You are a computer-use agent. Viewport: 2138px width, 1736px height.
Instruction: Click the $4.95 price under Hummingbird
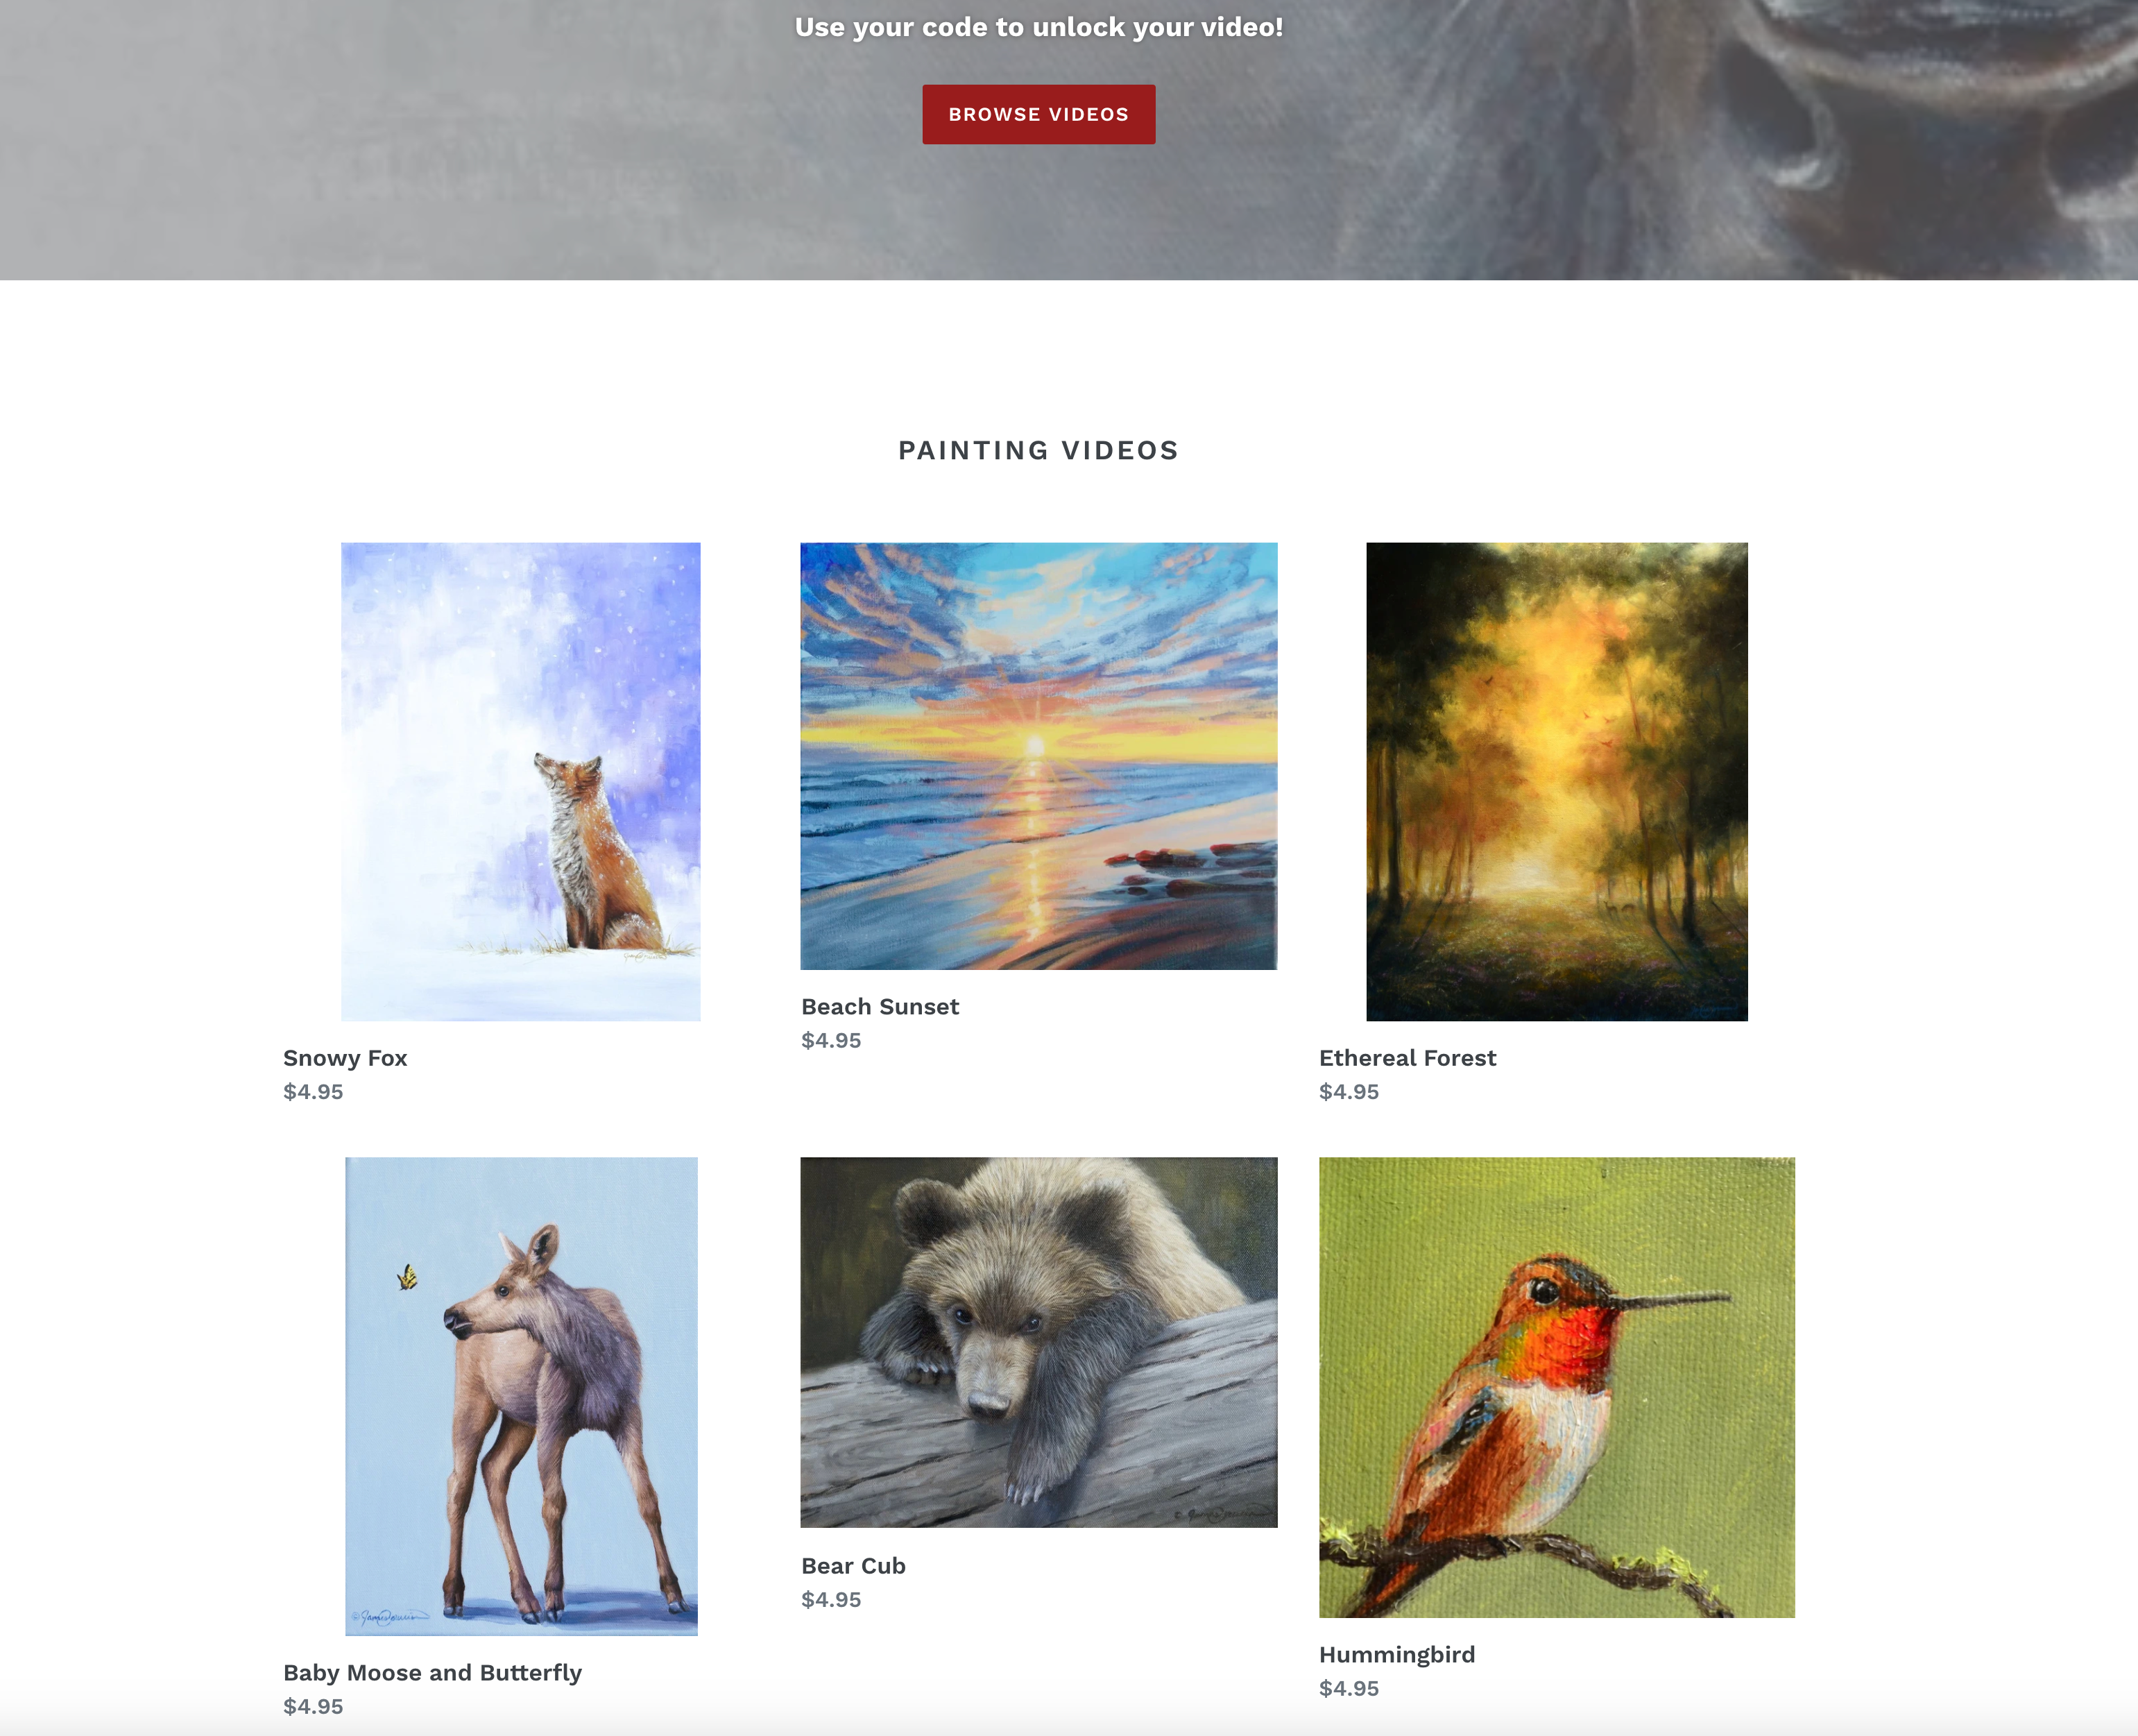click(x=1349, y=1689)
